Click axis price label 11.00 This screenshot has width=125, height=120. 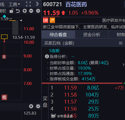click(x=29, y=29)
